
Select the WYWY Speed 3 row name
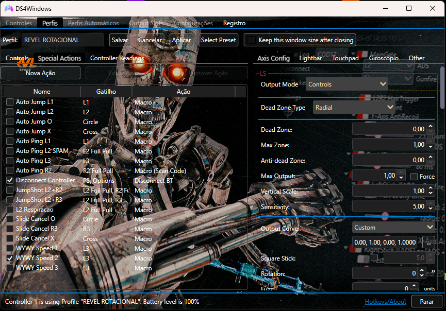[37, 268]
